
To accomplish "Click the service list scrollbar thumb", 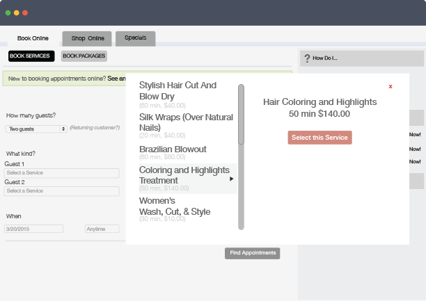I will tap(241, 115).
